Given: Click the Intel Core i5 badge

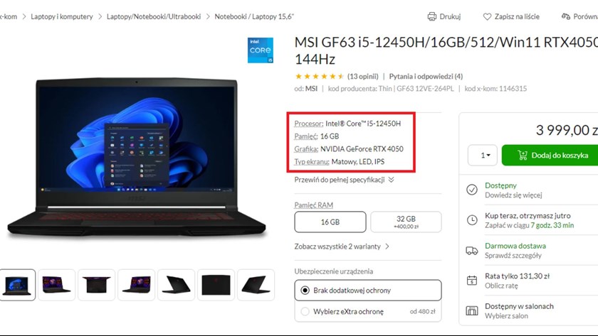Looking at the screenshot, I should [x=260, y=50].
